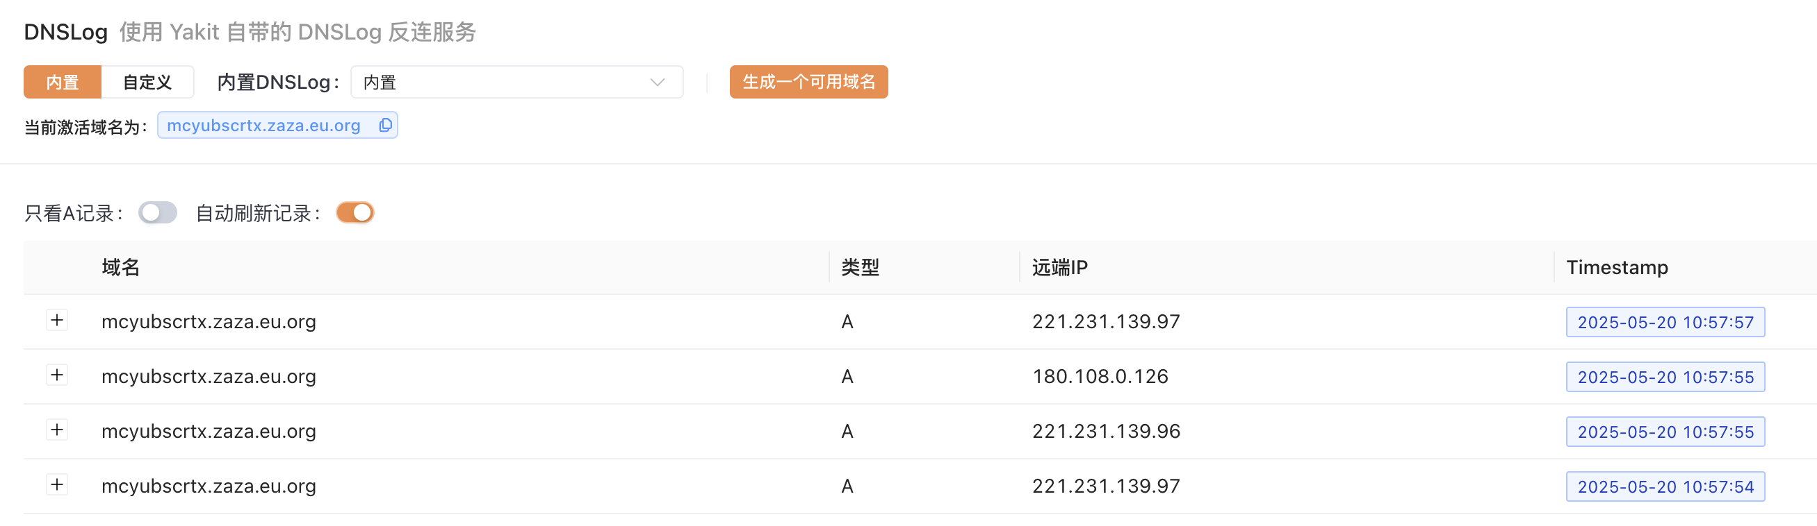Click the Timestamp column header

coord(1617,268)
